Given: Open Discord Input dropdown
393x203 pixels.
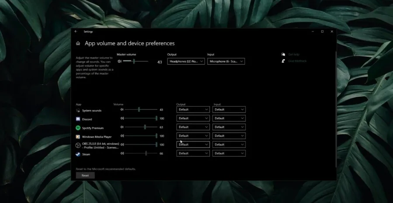Looking at the screenshot, I should coord(229,118).
